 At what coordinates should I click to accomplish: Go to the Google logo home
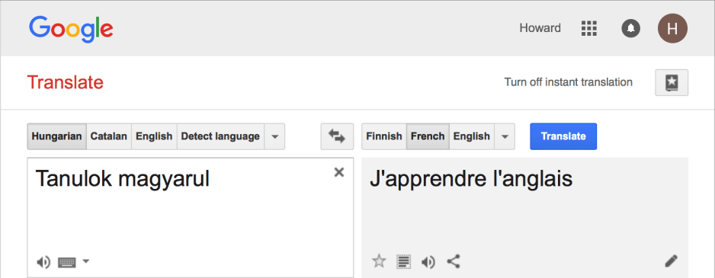[x=71, y=28]
